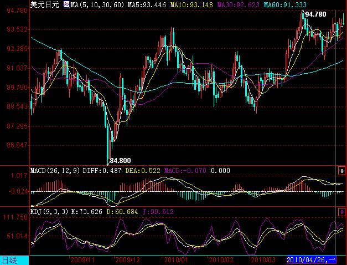
Task: Click the 93.532 price axis label
Action: click(x=17, y=29)
